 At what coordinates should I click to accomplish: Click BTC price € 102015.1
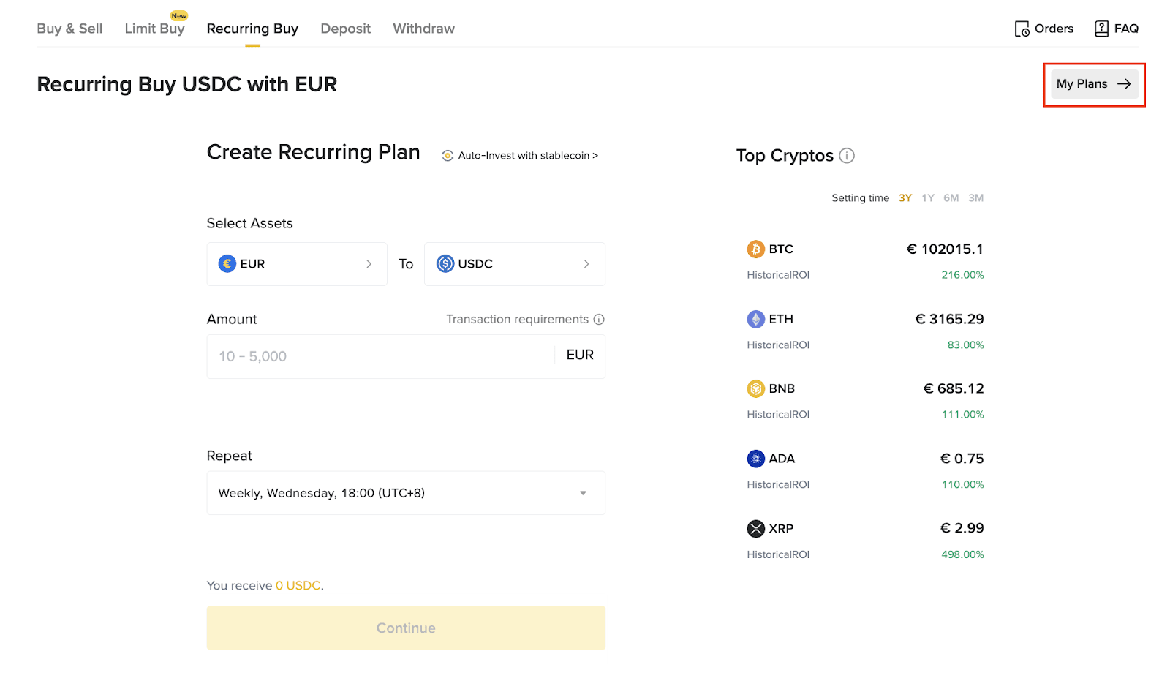pyautogui.click(x=945, y=249)
